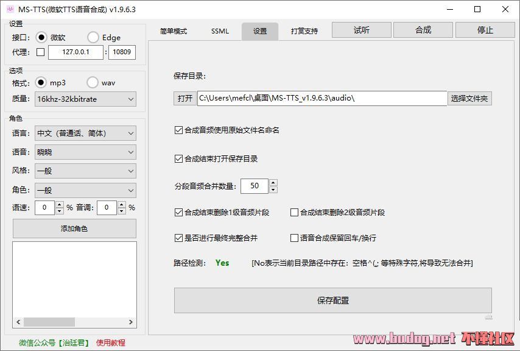Viewport: 520px width, 351px height.
Task: Choose wav output format
Action: [93, 82]
